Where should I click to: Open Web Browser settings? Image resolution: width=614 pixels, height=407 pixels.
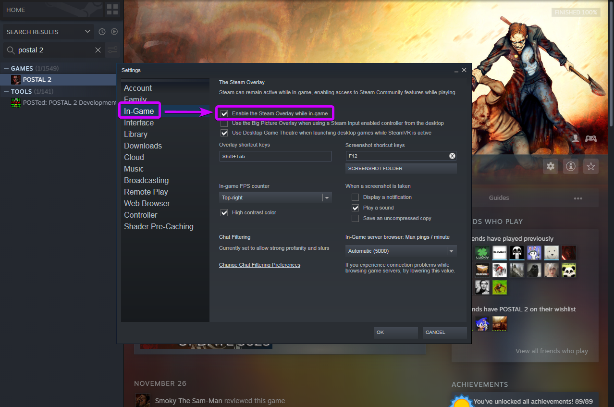tap(147, 204)
